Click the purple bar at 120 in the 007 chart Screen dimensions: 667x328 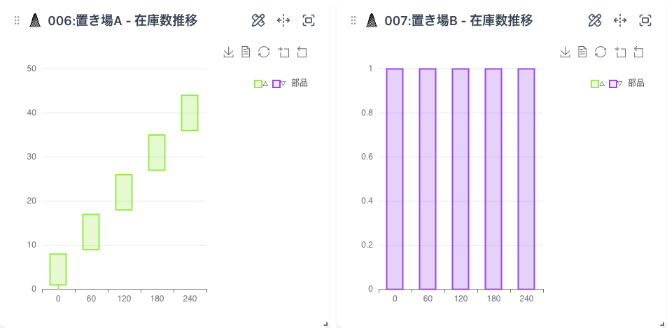pos(461,178)
